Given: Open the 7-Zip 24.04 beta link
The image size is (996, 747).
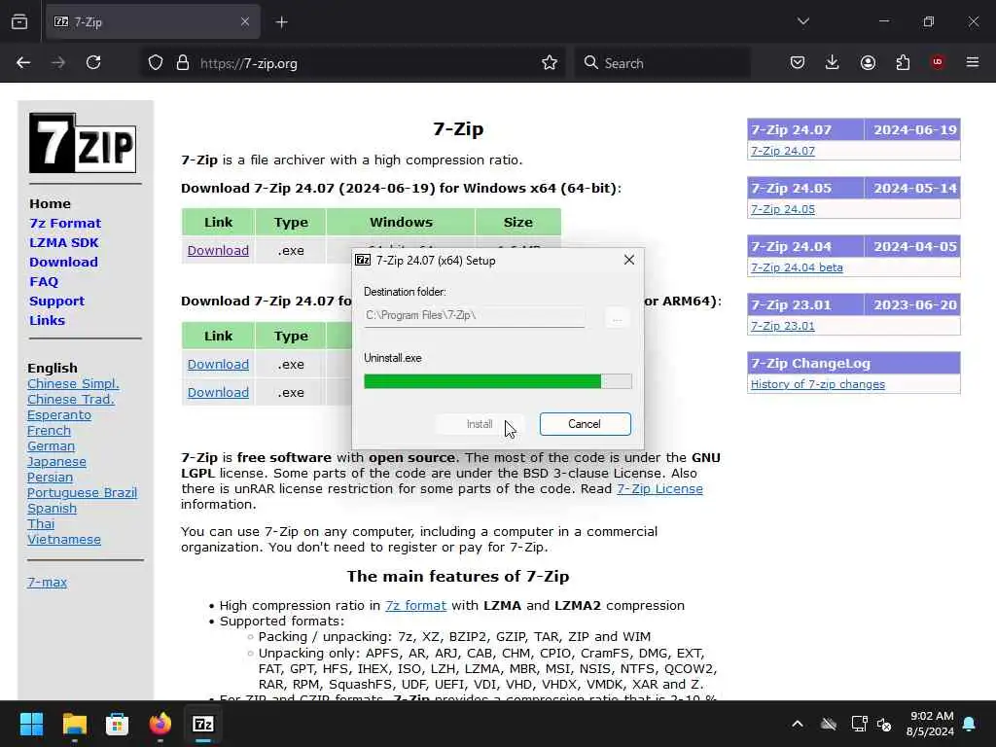Looking at the screenshot, I should (x=797, y=267).
